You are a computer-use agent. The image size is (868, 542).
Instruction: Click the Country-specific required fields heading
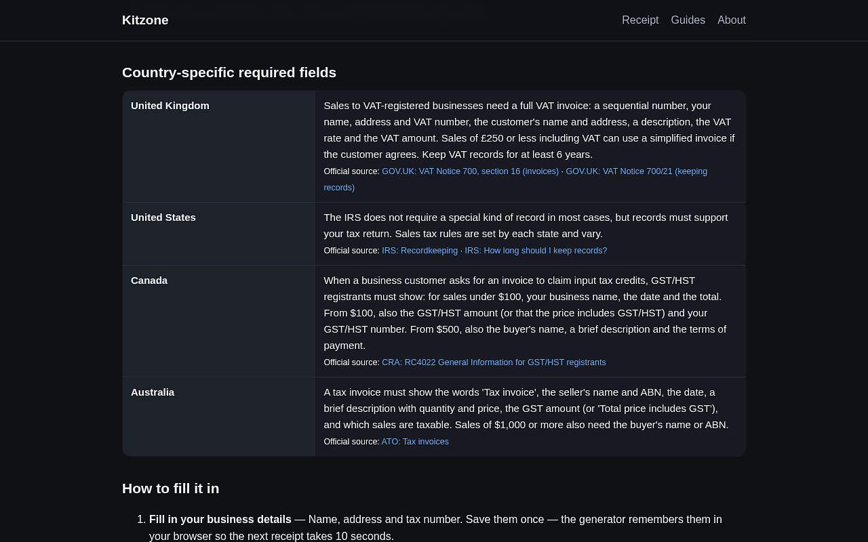[x=229, y=72]
